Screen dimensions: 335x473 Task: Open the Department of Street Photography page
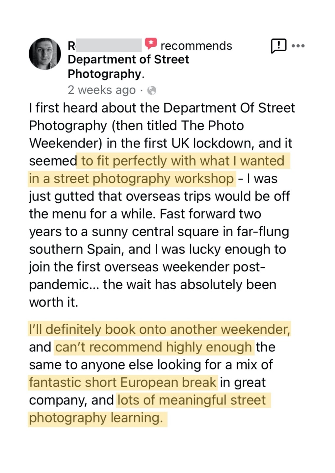128,67
